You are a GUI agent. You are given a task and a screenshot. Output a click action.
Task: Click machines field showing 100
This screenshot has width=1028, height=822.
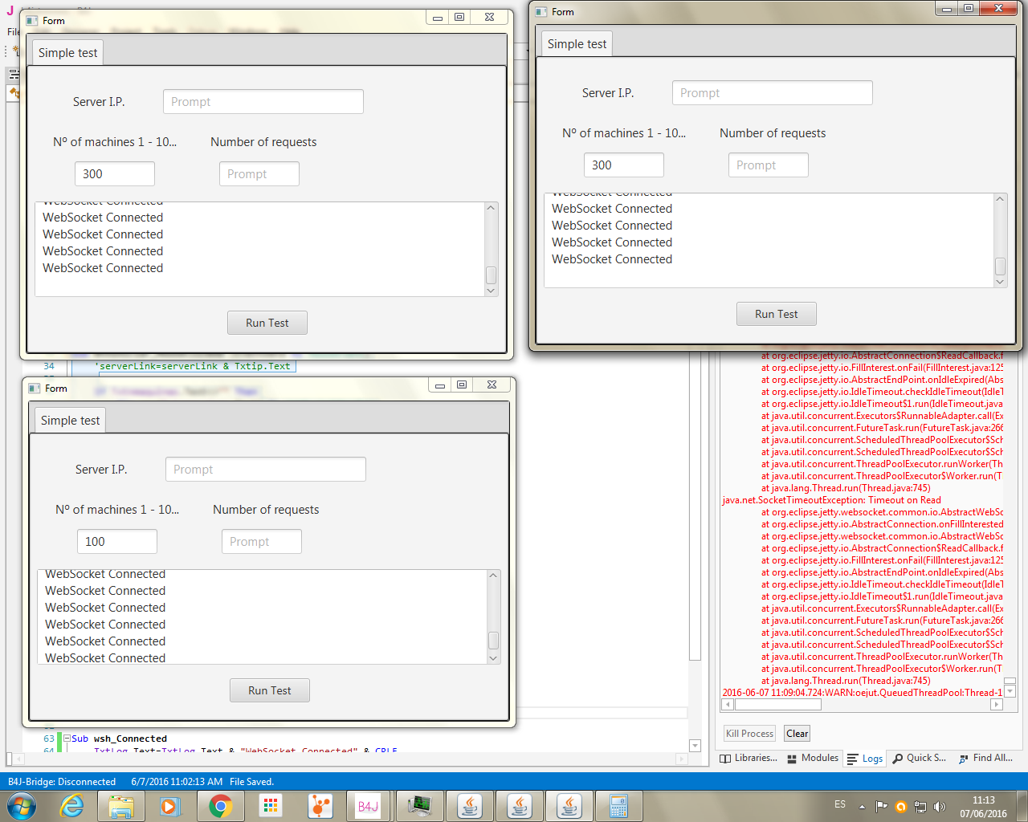tap(117, 542)
